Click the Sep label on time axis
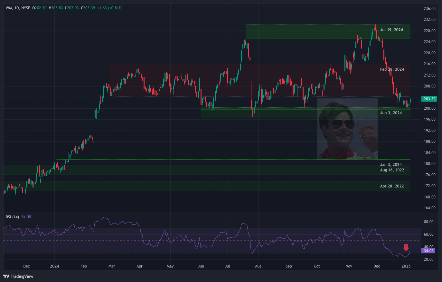 point(289,266)
